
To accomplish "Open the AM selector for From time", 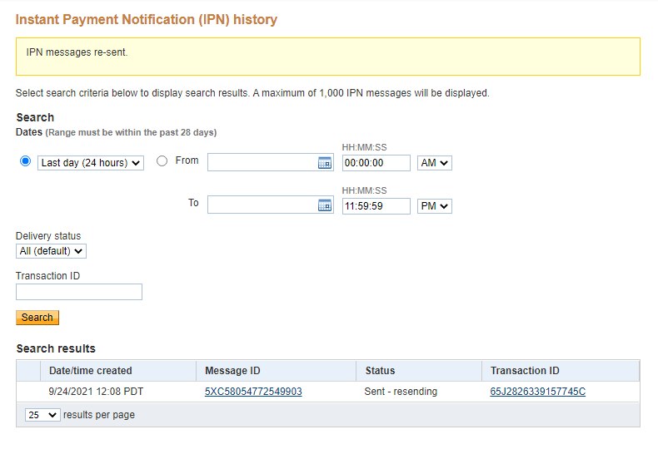I will coord(434,163).
